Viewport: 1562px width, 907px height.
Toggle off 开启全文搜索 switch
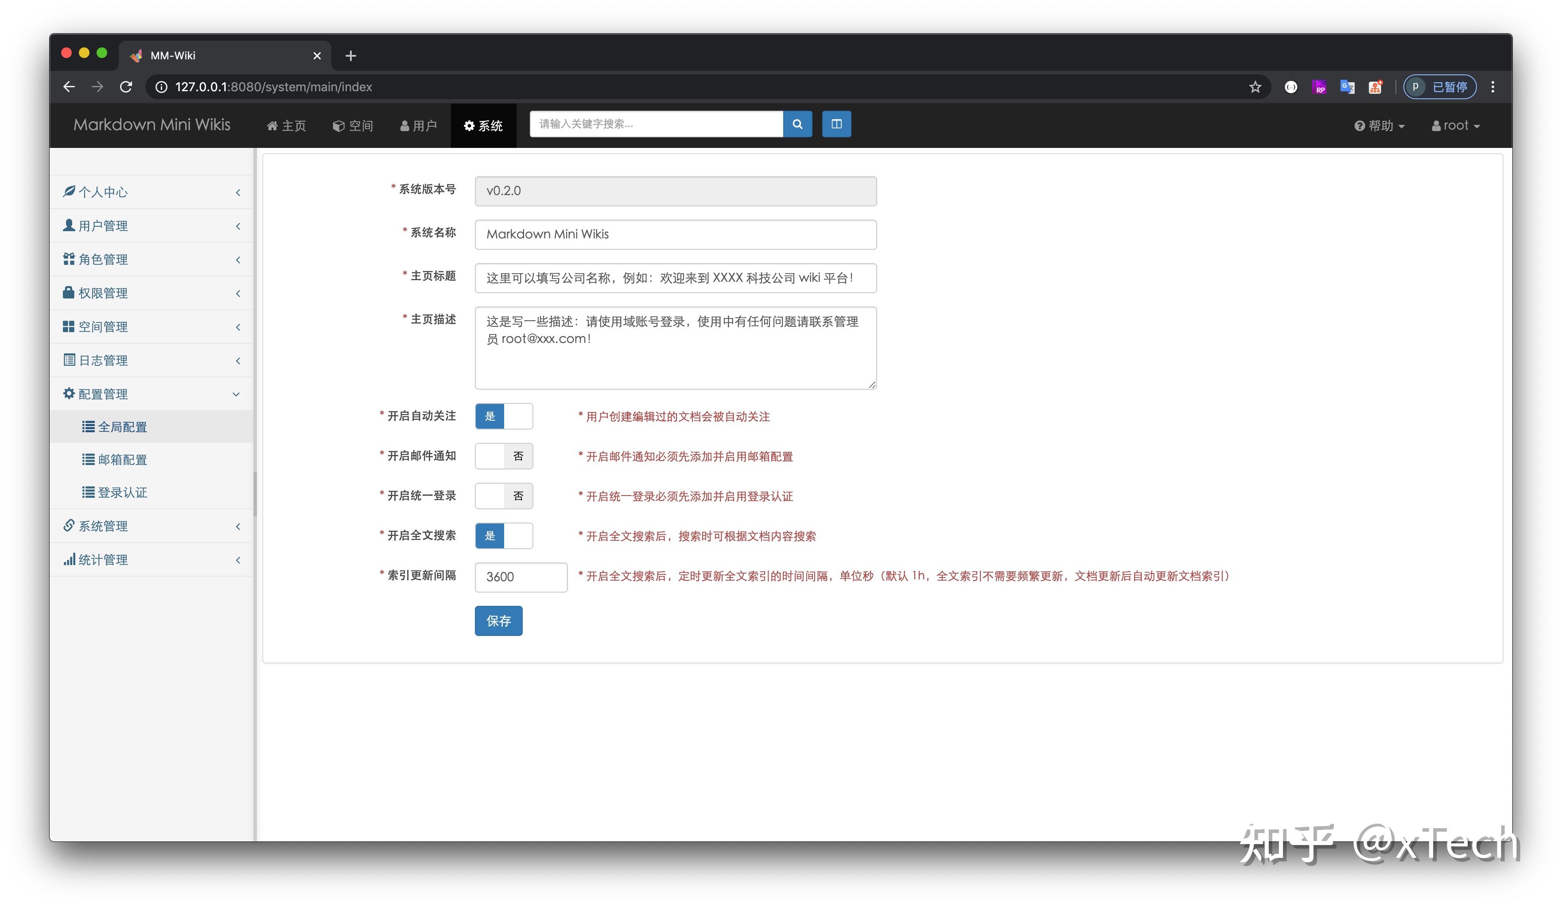point(504,535)
